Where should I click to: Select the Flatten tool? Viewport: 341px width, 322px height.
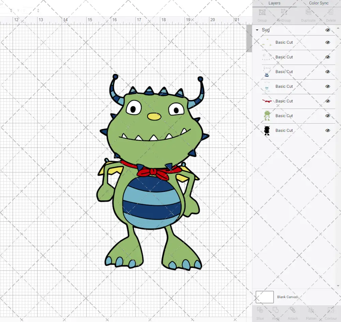tap(311, 310)
